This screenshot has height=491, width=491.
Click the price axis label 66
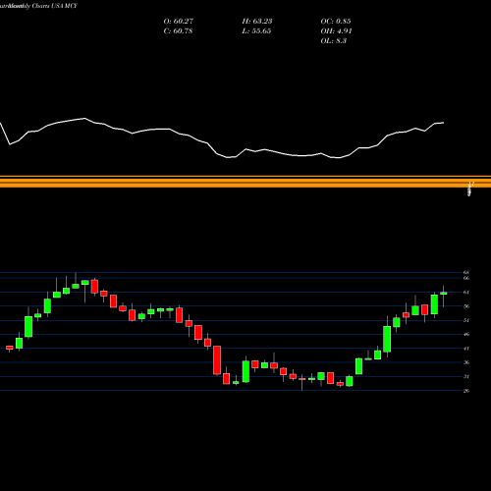466,278
